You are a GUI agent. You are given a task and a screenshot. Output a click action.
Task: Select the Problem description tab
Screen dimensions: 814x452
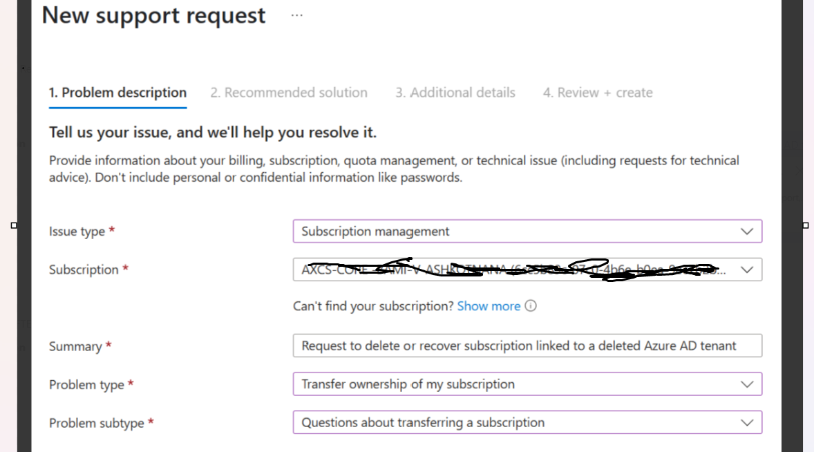tap(117, 92)
